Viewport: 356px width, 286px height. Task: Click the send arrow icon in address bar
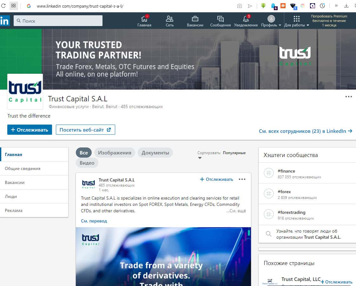pos(250,6)
